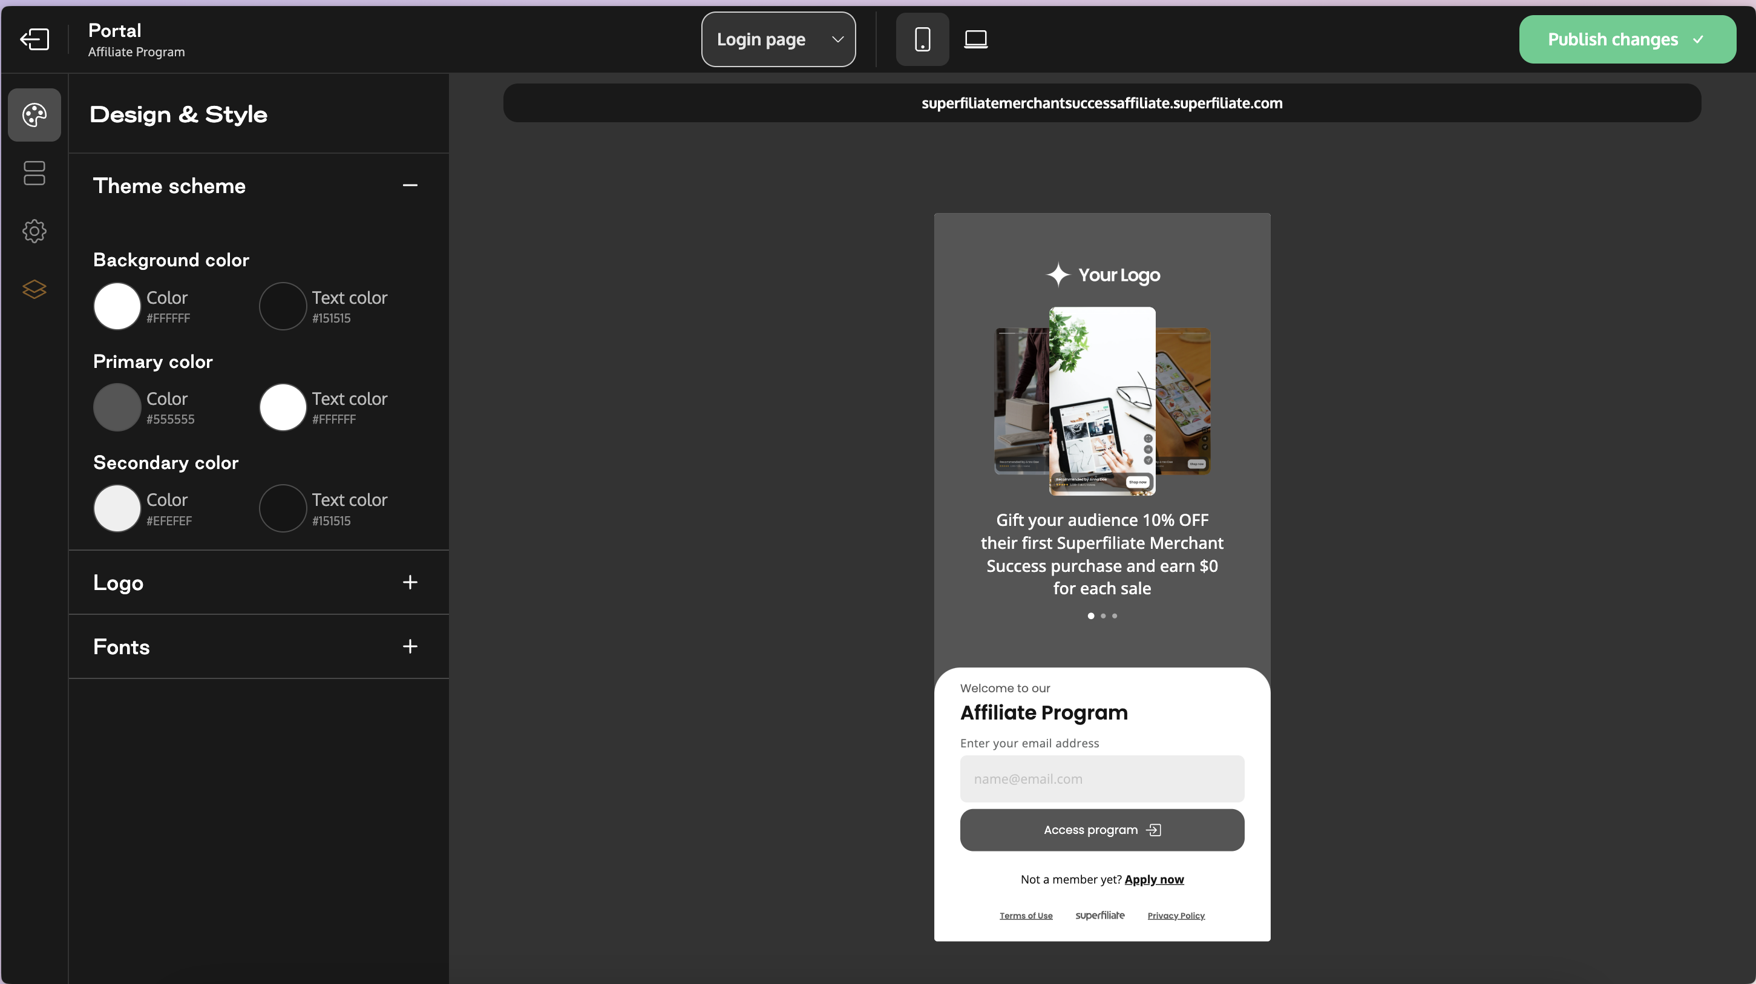
Task: Expand the Fonts section
Action: click(x=410, y=646)
